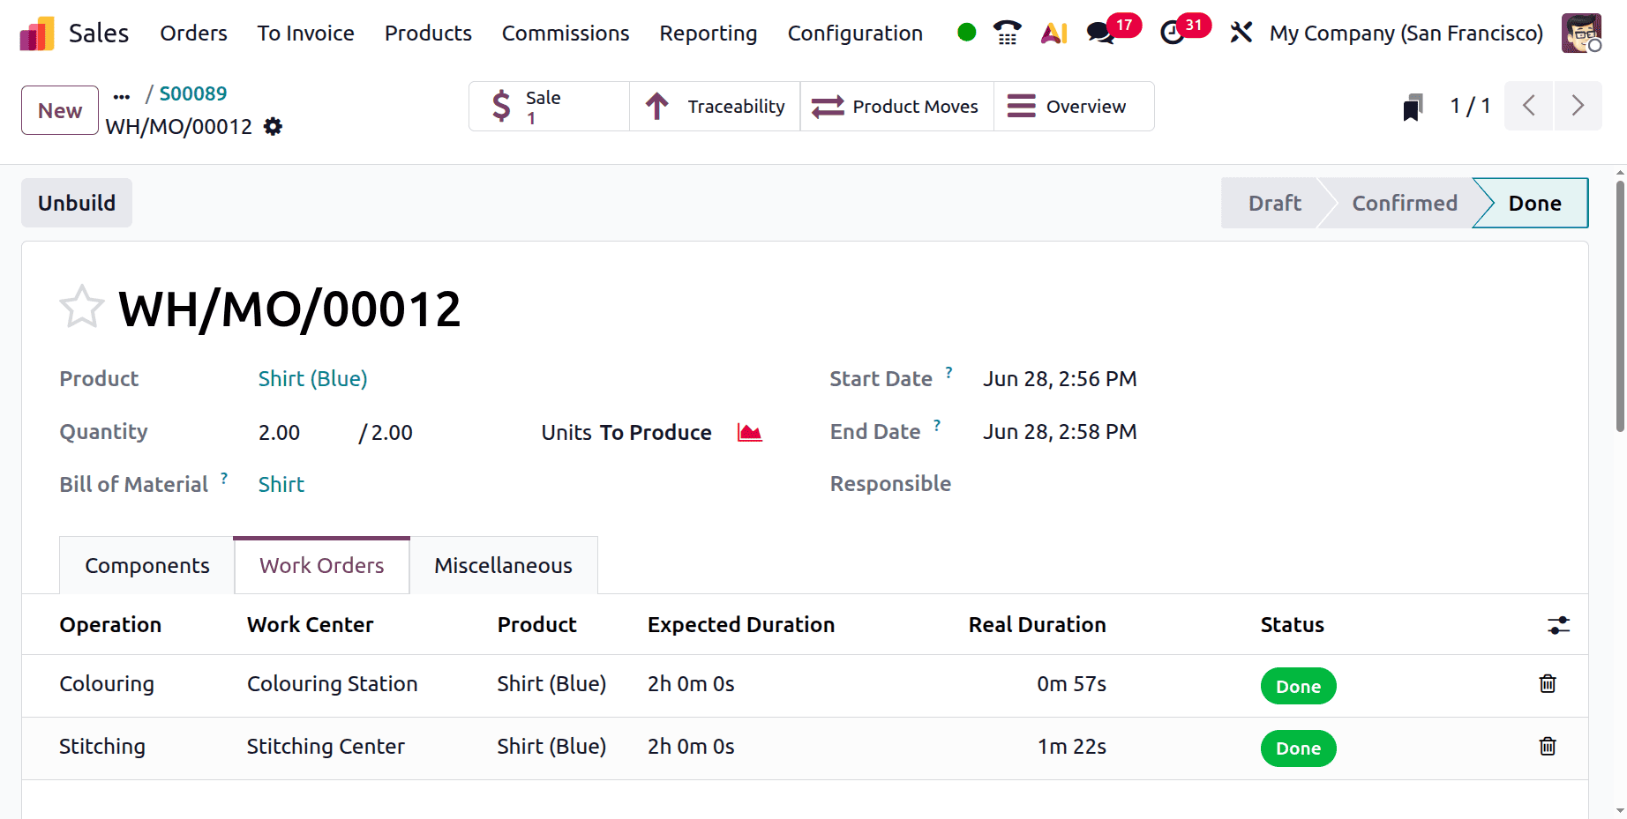Delete the Colouring work order row

(x=1548, y=684)
